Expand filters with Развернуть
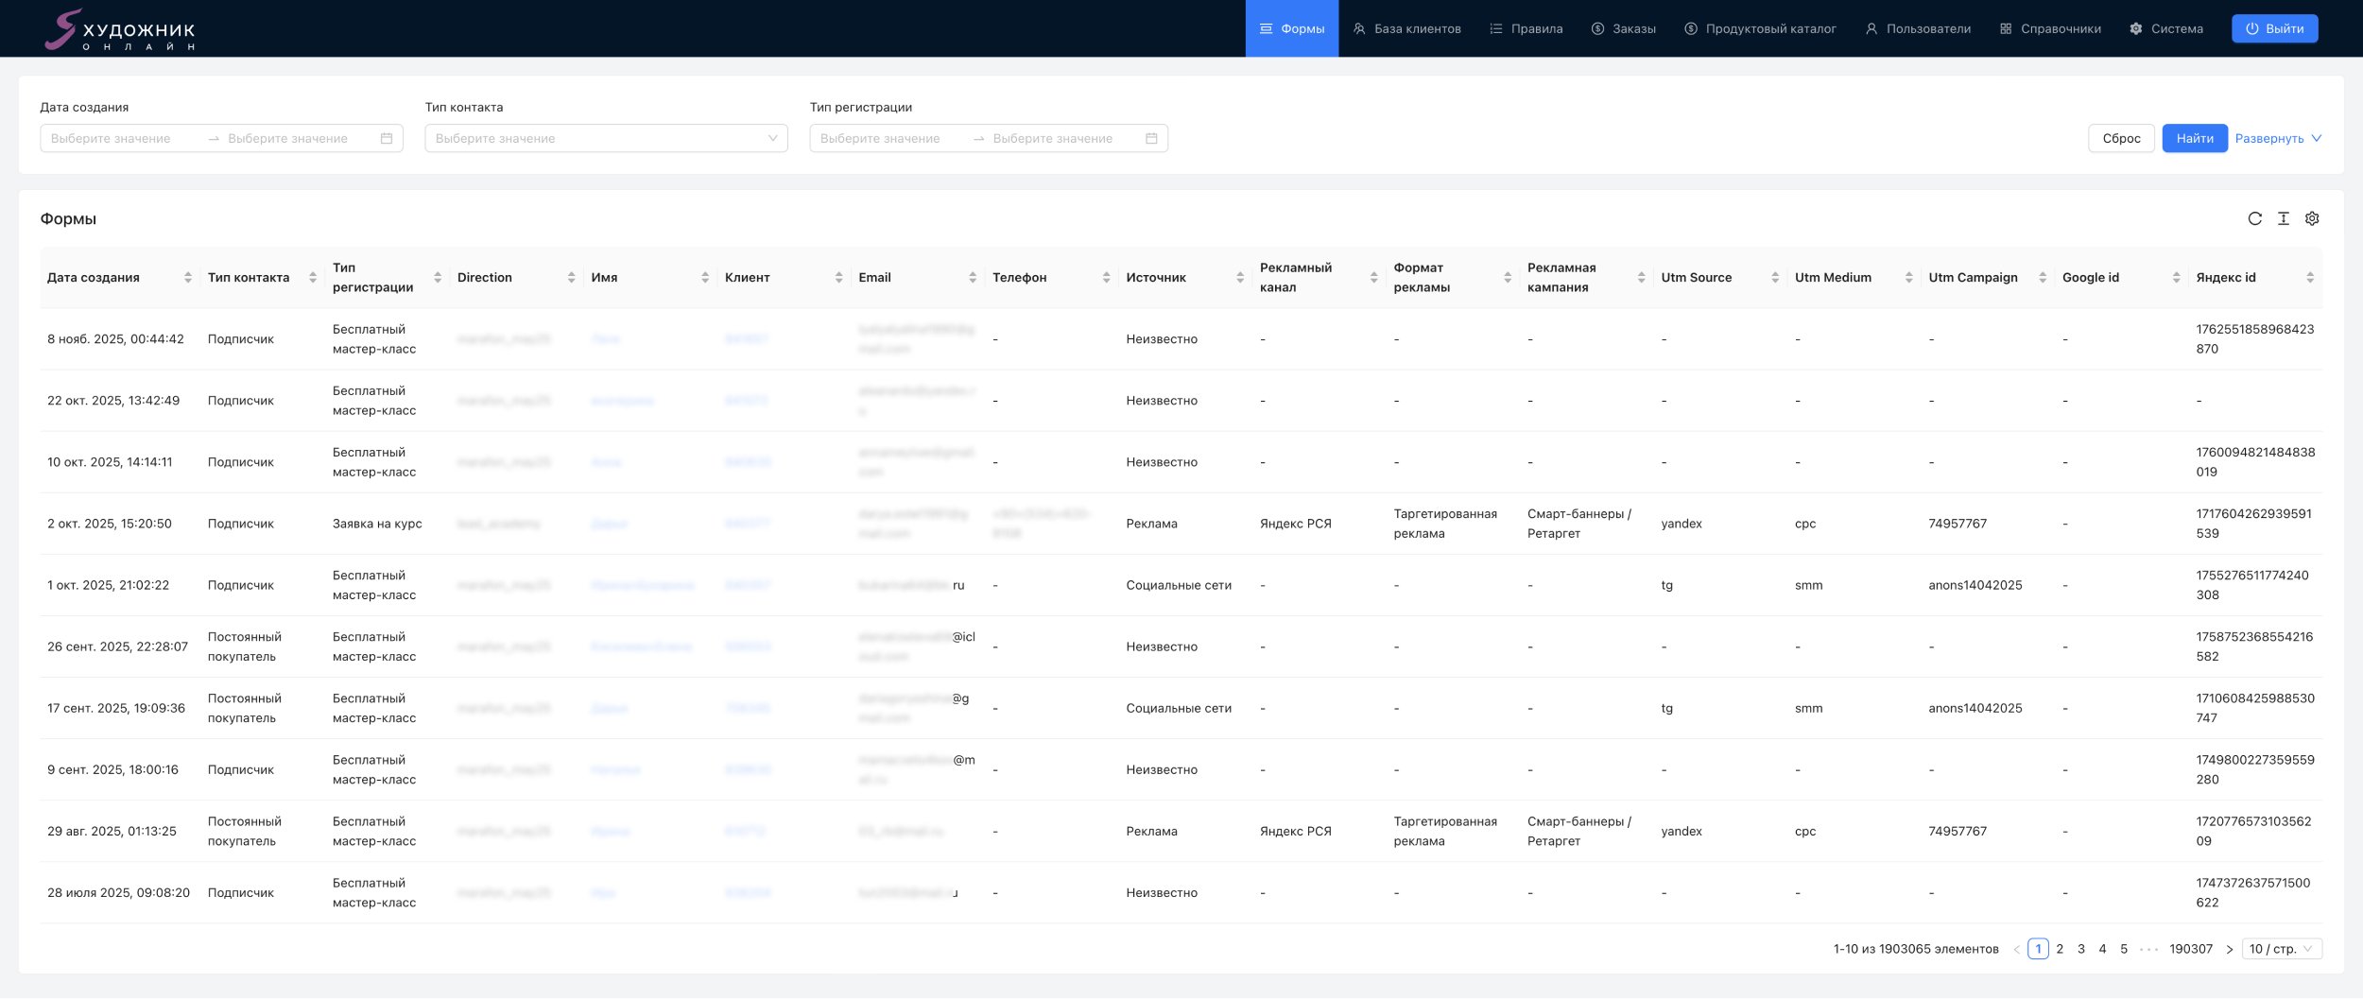The image size is (2363, 999). [2278, 139]
